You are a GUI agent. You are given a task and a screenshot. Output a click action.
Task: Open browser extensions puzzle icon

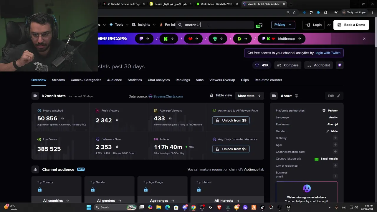point(325,12)
